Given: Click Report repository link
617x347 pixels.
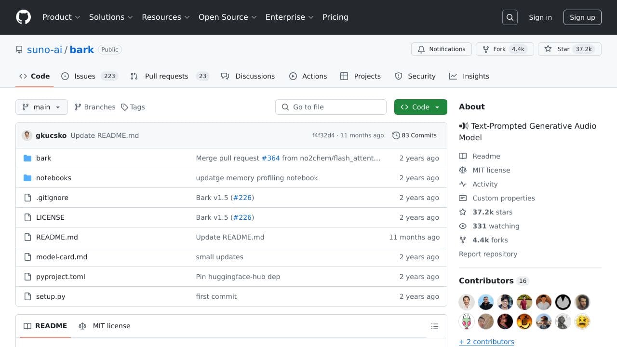Looking at the screenshot, I should point(488,254).
